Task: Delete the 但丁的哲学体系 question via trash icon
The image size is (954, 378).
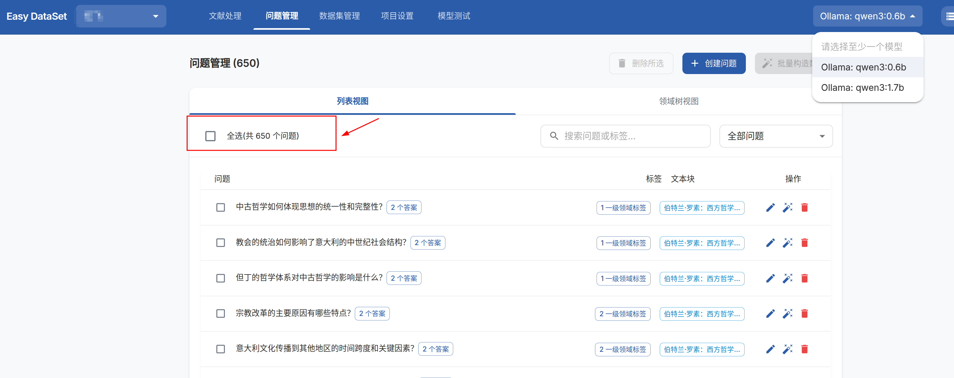Action: click(x=804, y=278)
